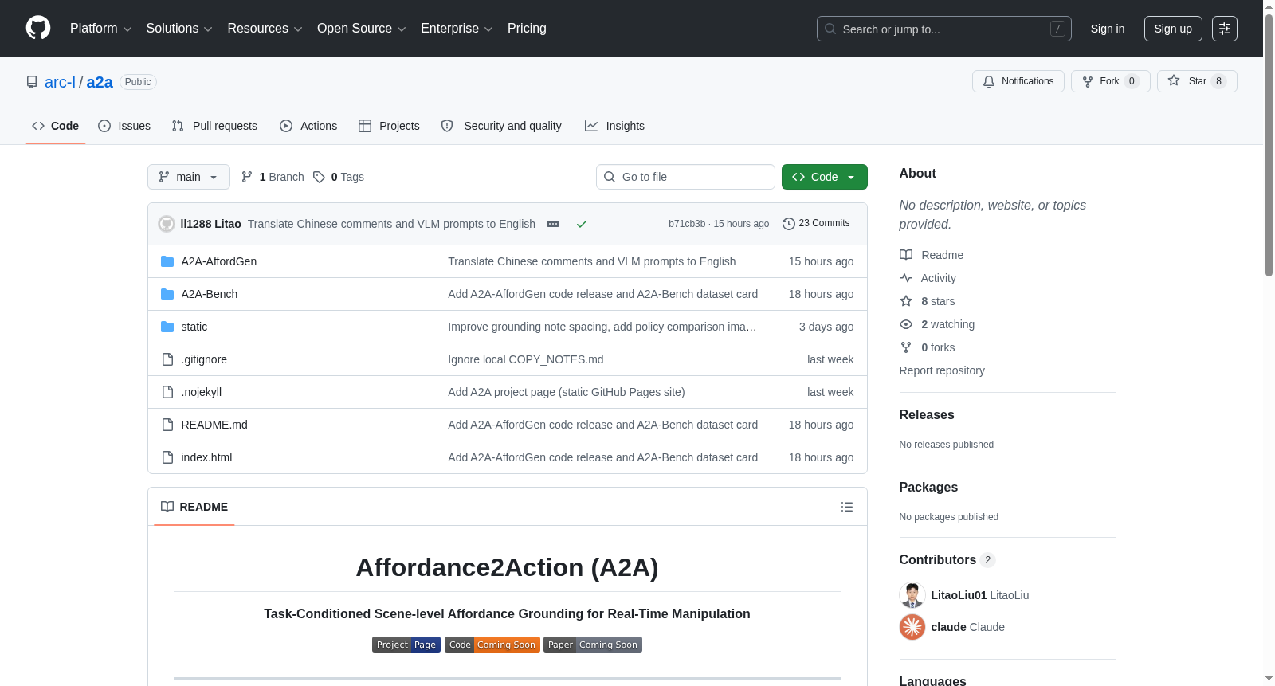Open the README.md file
This screenshot has height=686, width=1275.
coord(214,425)
